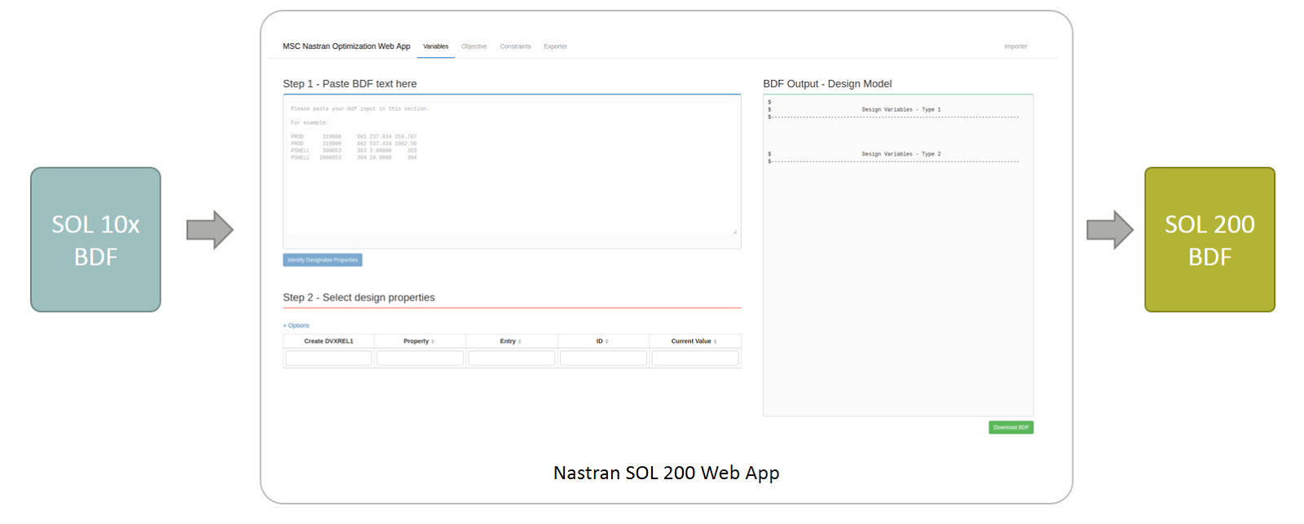This screenshot has height=524, width=1304.
Task: Click the filter box under ID
Action: click(x=604, y=358)
